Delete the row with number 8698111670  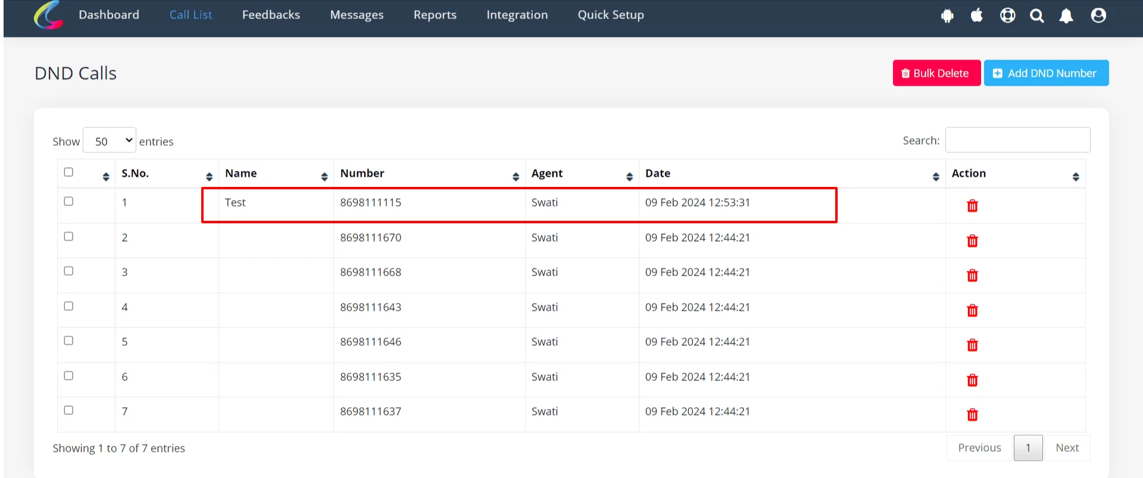972,241
